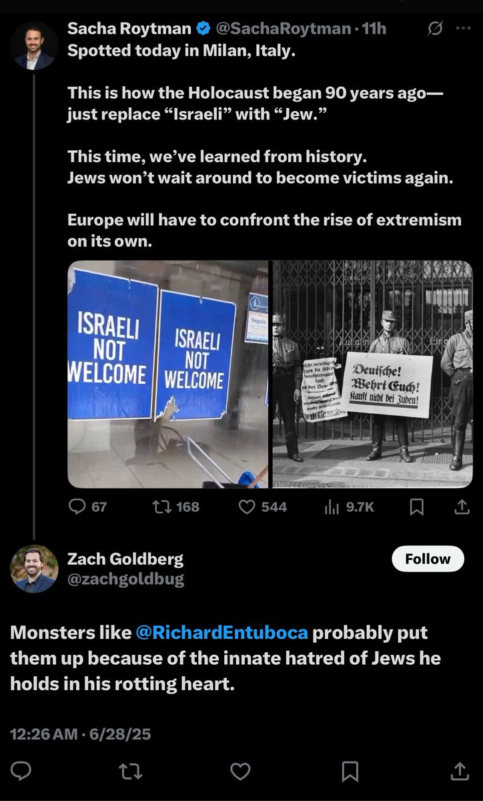The width and height of the screenshot is (483, 801).
Task: Follow Zach Goldberg
Action: tap(428, 559)
